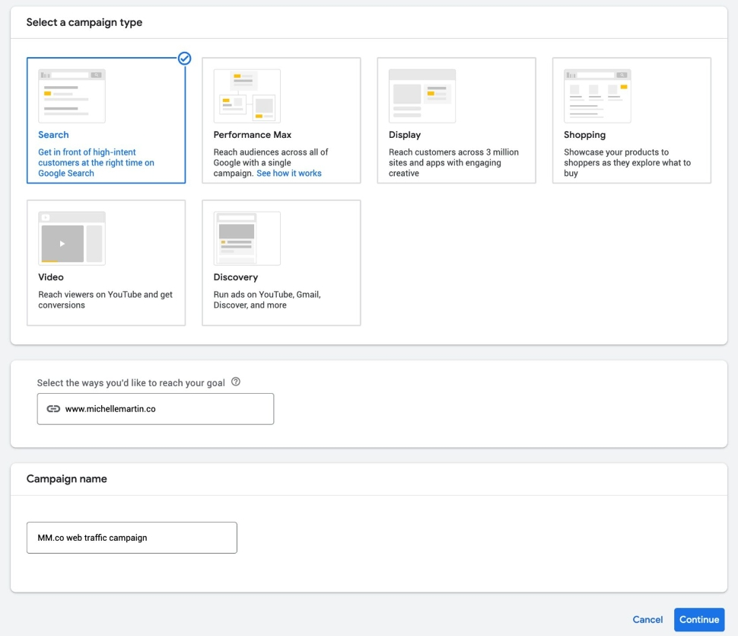Select the Display campaign type title
This screenshot has width=738, height=636.
tap(405, 135)
